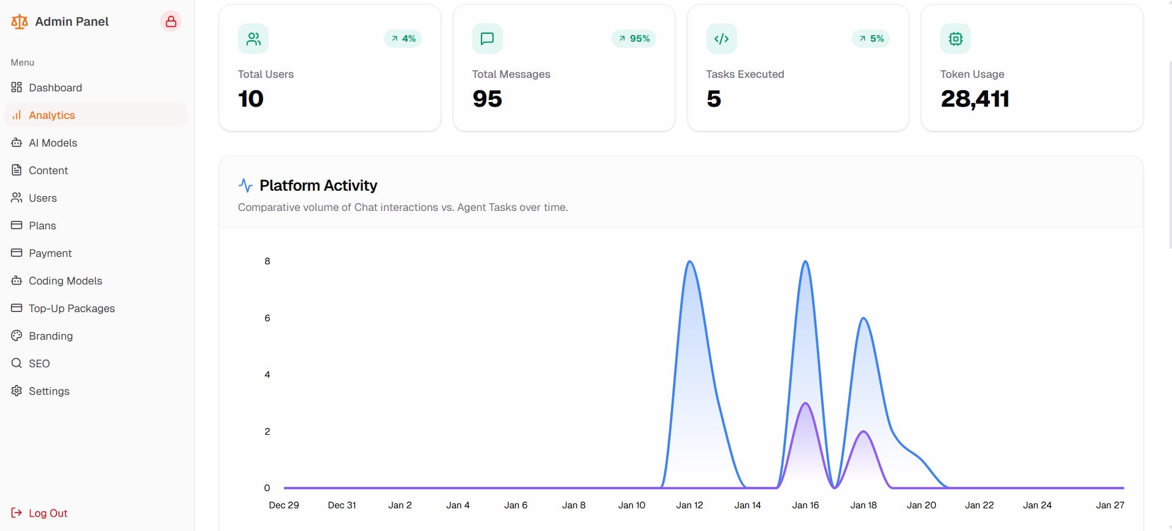Click the red lock icon beside Admin Panel
Screen dimensions: 1172x531
(x=170, y=21)
